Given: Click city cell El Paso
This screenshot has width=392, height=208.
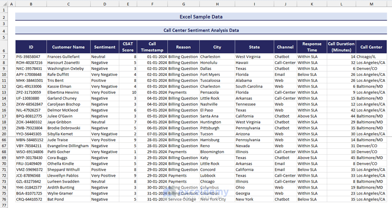Looking at the screenshot, I should [x=217, y=110].
